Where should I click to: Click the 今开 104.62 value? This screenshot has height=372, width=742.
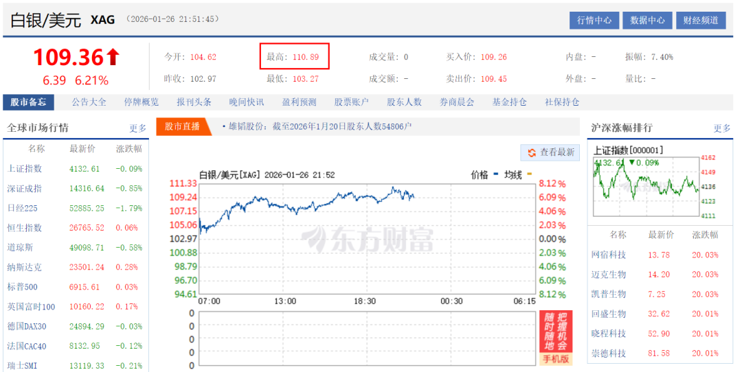coord(203,57)
